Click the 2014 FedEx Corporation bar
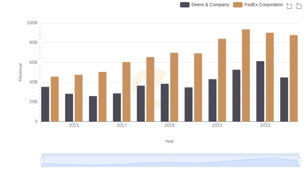Image resolution: width=306 pixels, height=176 pixels. (55, 99)
